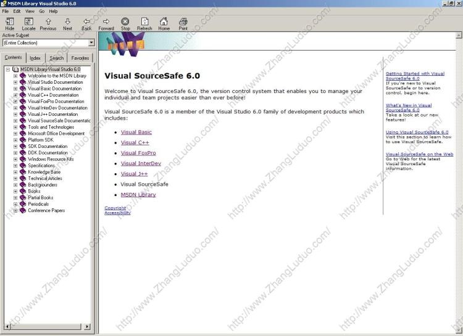Click content pane scroll up arrow
The image size is (463, 336).
(x=459, y=35)
